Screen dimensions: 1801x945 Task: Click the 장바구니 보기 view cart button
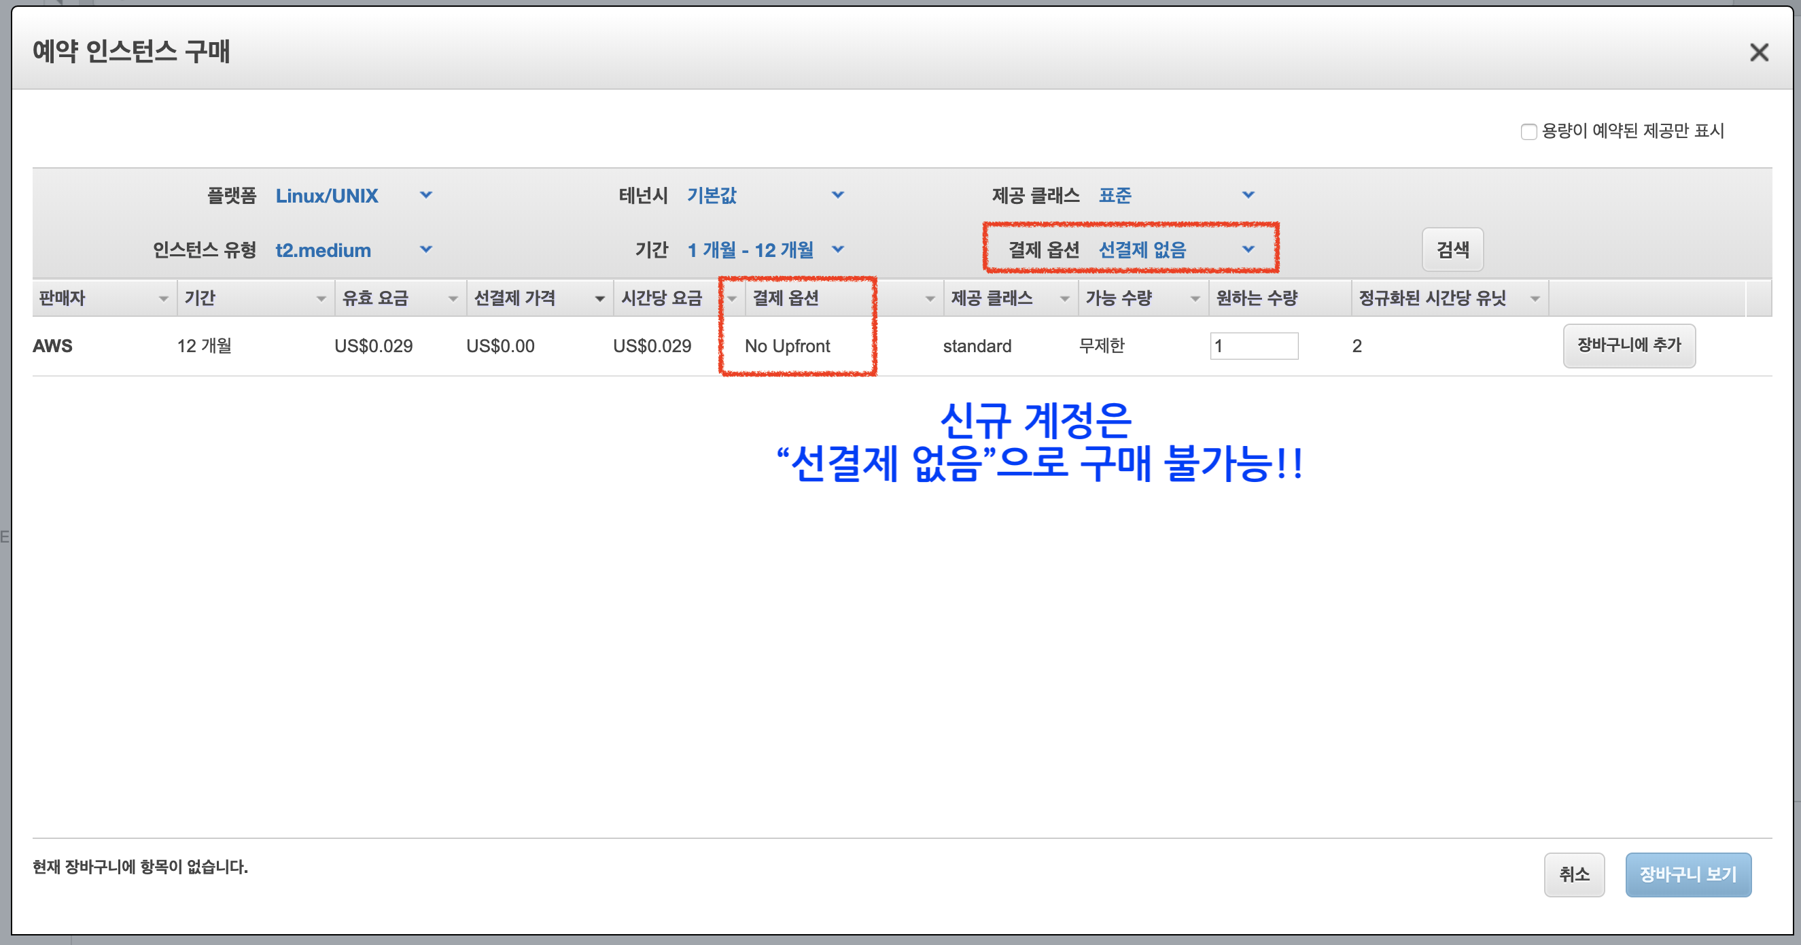(x=1687, y=874)
